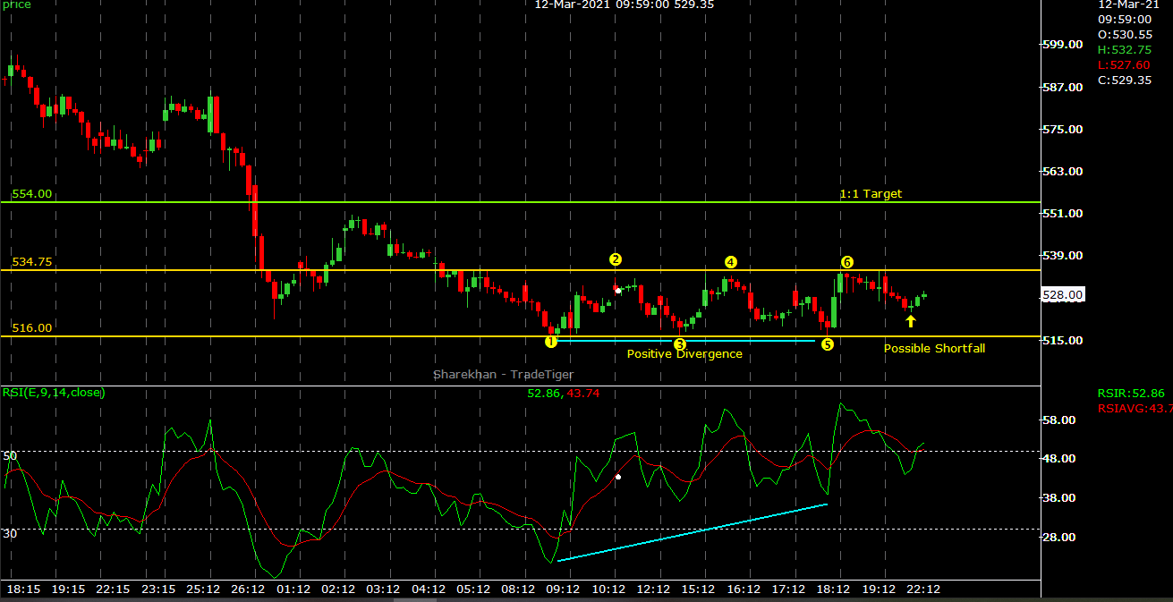This screenshot has height=602, width=1173.
Task: Select the "Positive Divergence" text annotation
Action: point(684,354)
